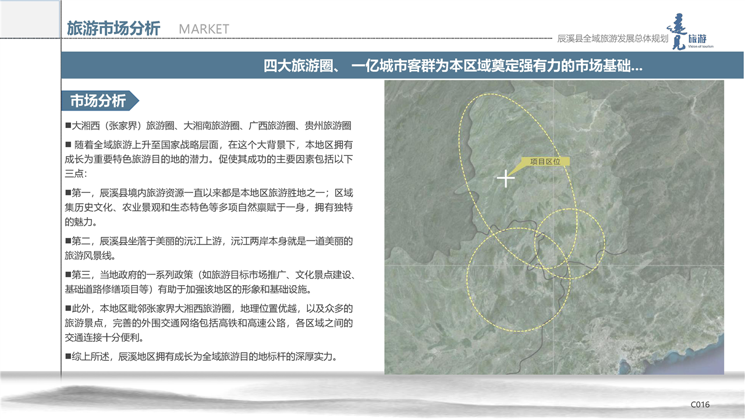Click the C016 page number
745x419 pixels.
coord(700,404)
